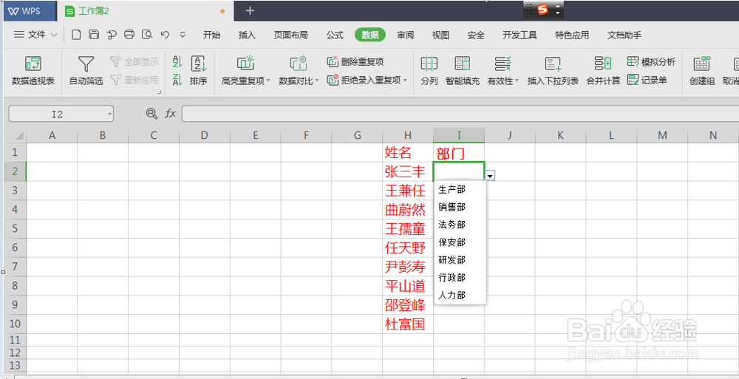Screen dimensions: 739x379
Task: Select row header 5
Action: click(x=15, y=228)
